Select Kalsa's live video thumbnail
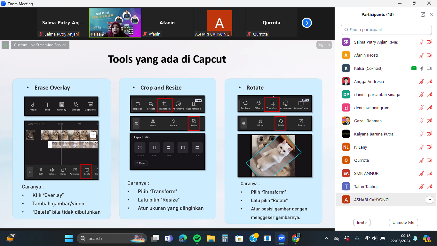 (x=115, y=23)
